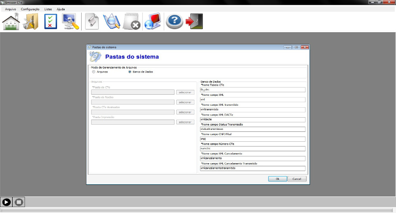Viewport: 396px width, 213px height.
Task: Click the exit door icon
Action: pyautogui.click(x=194, y=21)
